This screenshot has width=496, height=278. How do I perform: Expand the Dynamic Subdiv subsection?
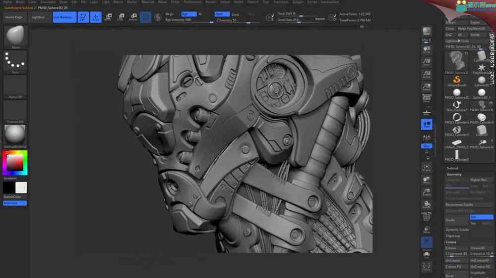(457, 230)
